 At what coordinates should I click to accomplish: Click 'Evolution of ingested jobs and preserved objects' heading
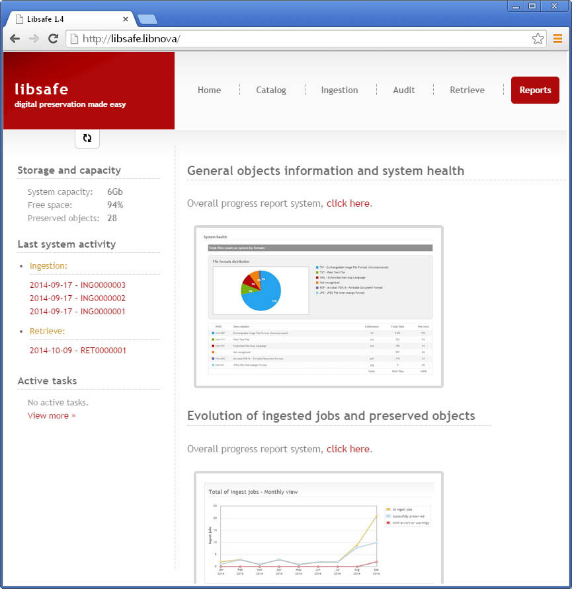click(331, 416)
